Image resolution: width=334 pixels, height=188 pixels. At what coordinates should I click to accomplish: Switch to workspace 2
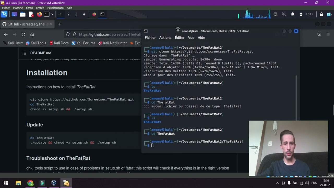pyautogui.click(x=68, y=14)
